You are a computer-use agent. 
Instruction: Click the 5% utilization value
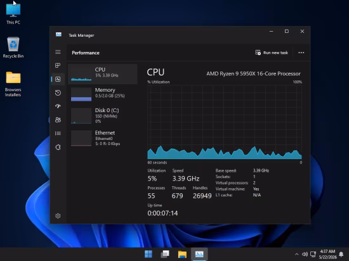(x=152, y=179)
